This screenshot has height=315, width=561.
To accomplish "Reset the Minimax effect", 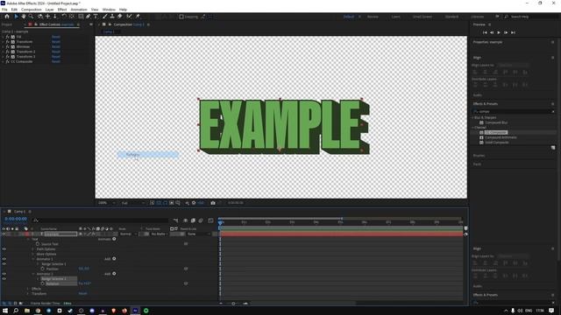I will [56, 46].
